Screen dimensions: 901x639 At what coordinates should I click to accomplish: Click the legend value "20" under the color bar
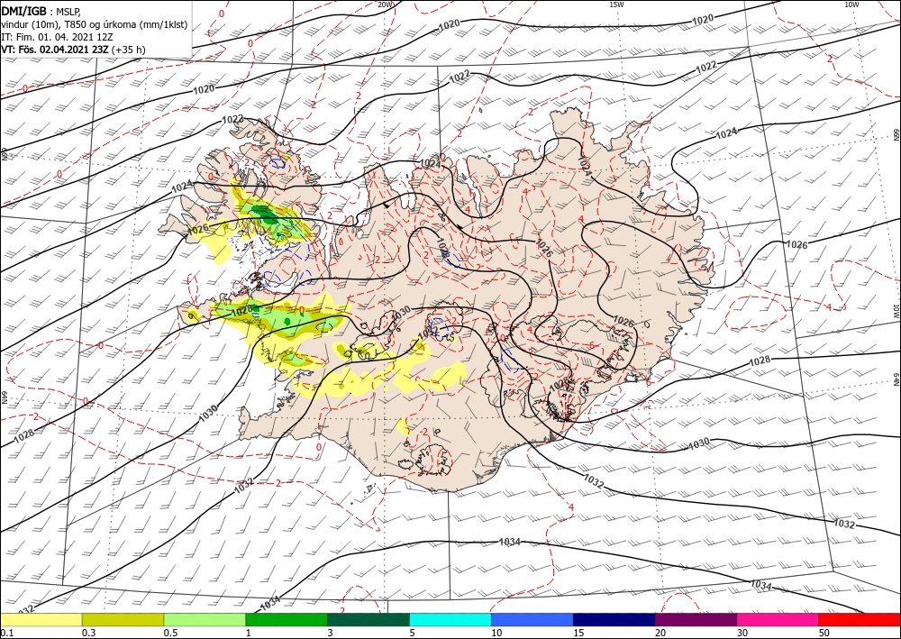tap(660, 633)
